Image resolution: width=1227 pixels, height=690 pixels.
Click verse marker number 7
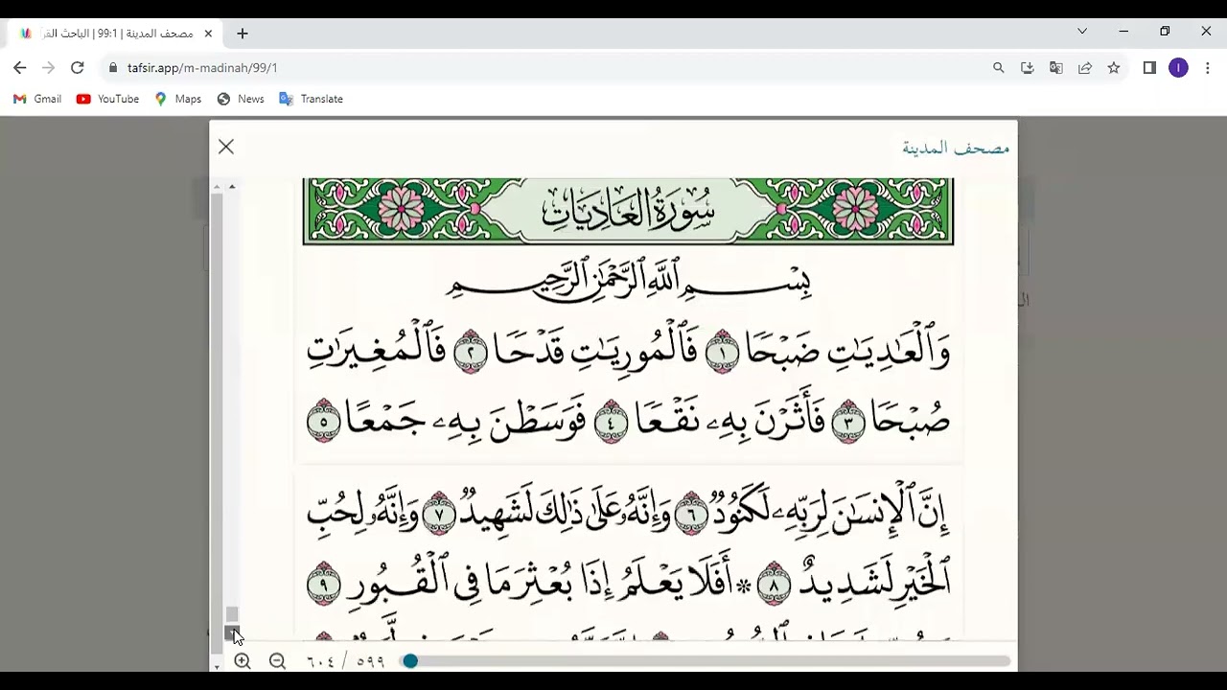(440, 515)
